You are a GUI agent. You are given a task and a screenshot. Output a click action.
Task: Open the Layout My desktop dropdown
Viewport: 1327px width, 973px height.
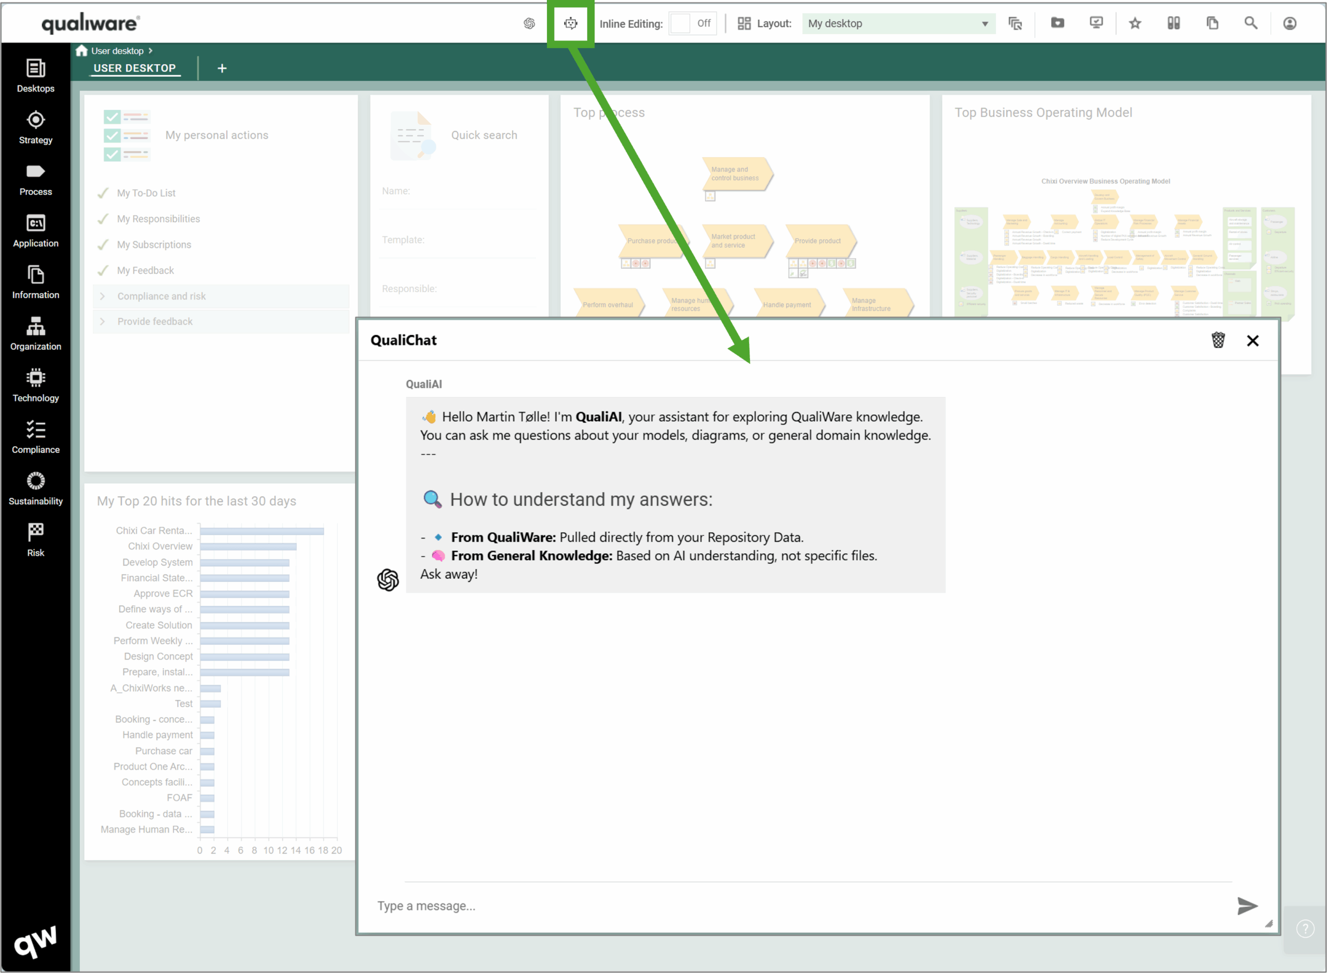point(898,23)
